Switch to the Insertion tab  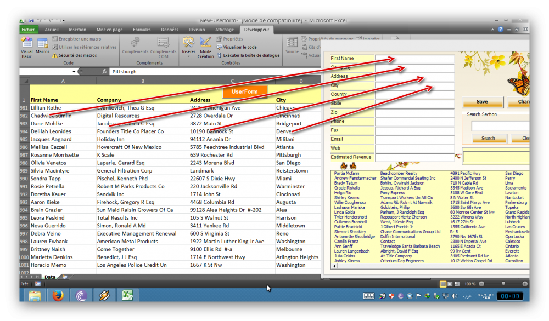click(x=77, y=30)
